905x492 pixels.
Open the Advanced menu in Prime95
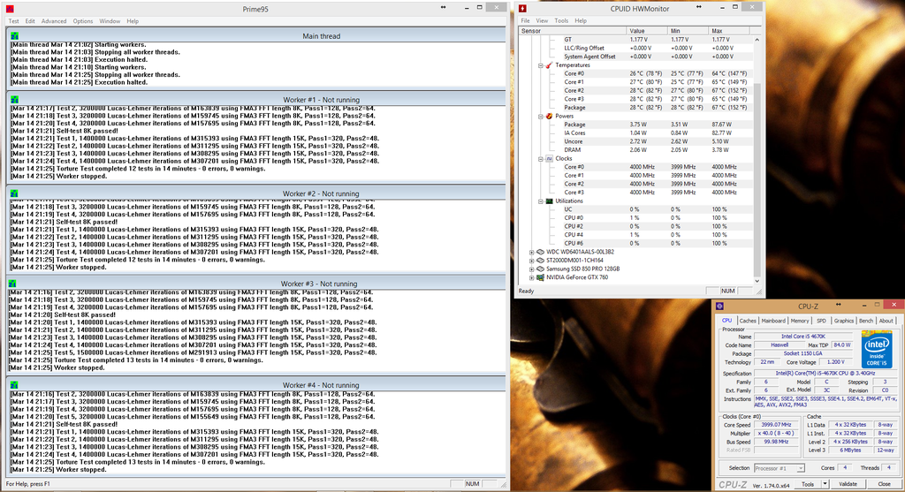[x=53, y=20]
